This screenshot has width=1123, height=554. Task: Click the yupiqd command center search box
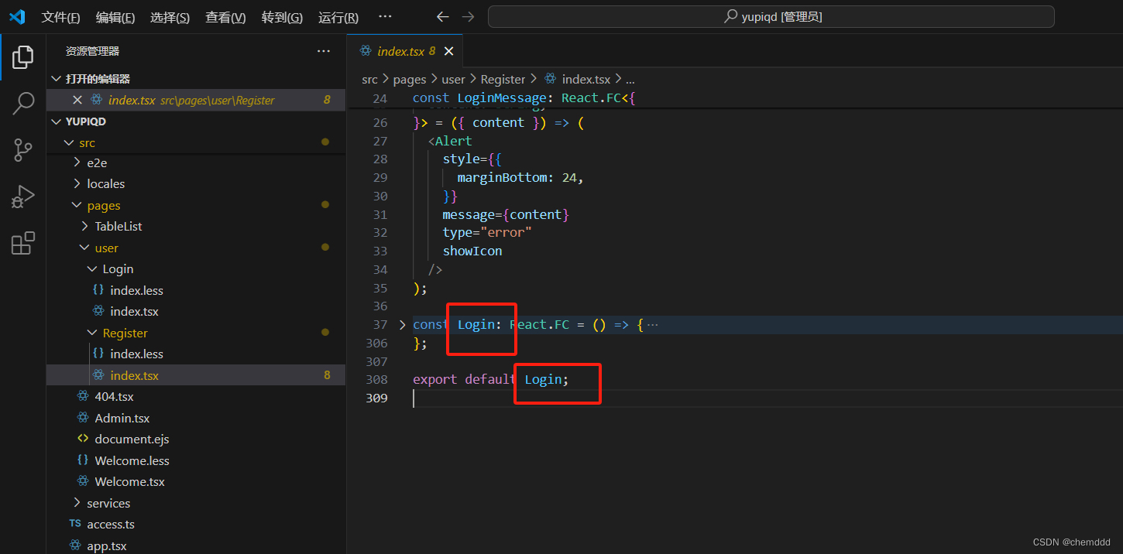point(771,16)
